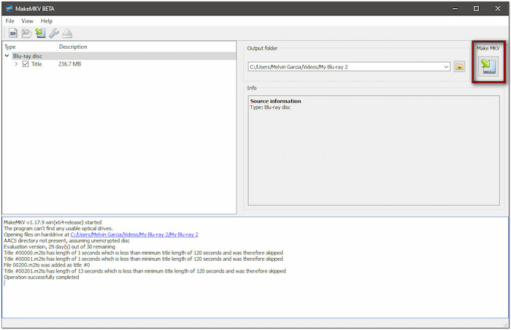Open Preferences via the wrench icon
Screen dimensions: 511x330
click(54, 34)
